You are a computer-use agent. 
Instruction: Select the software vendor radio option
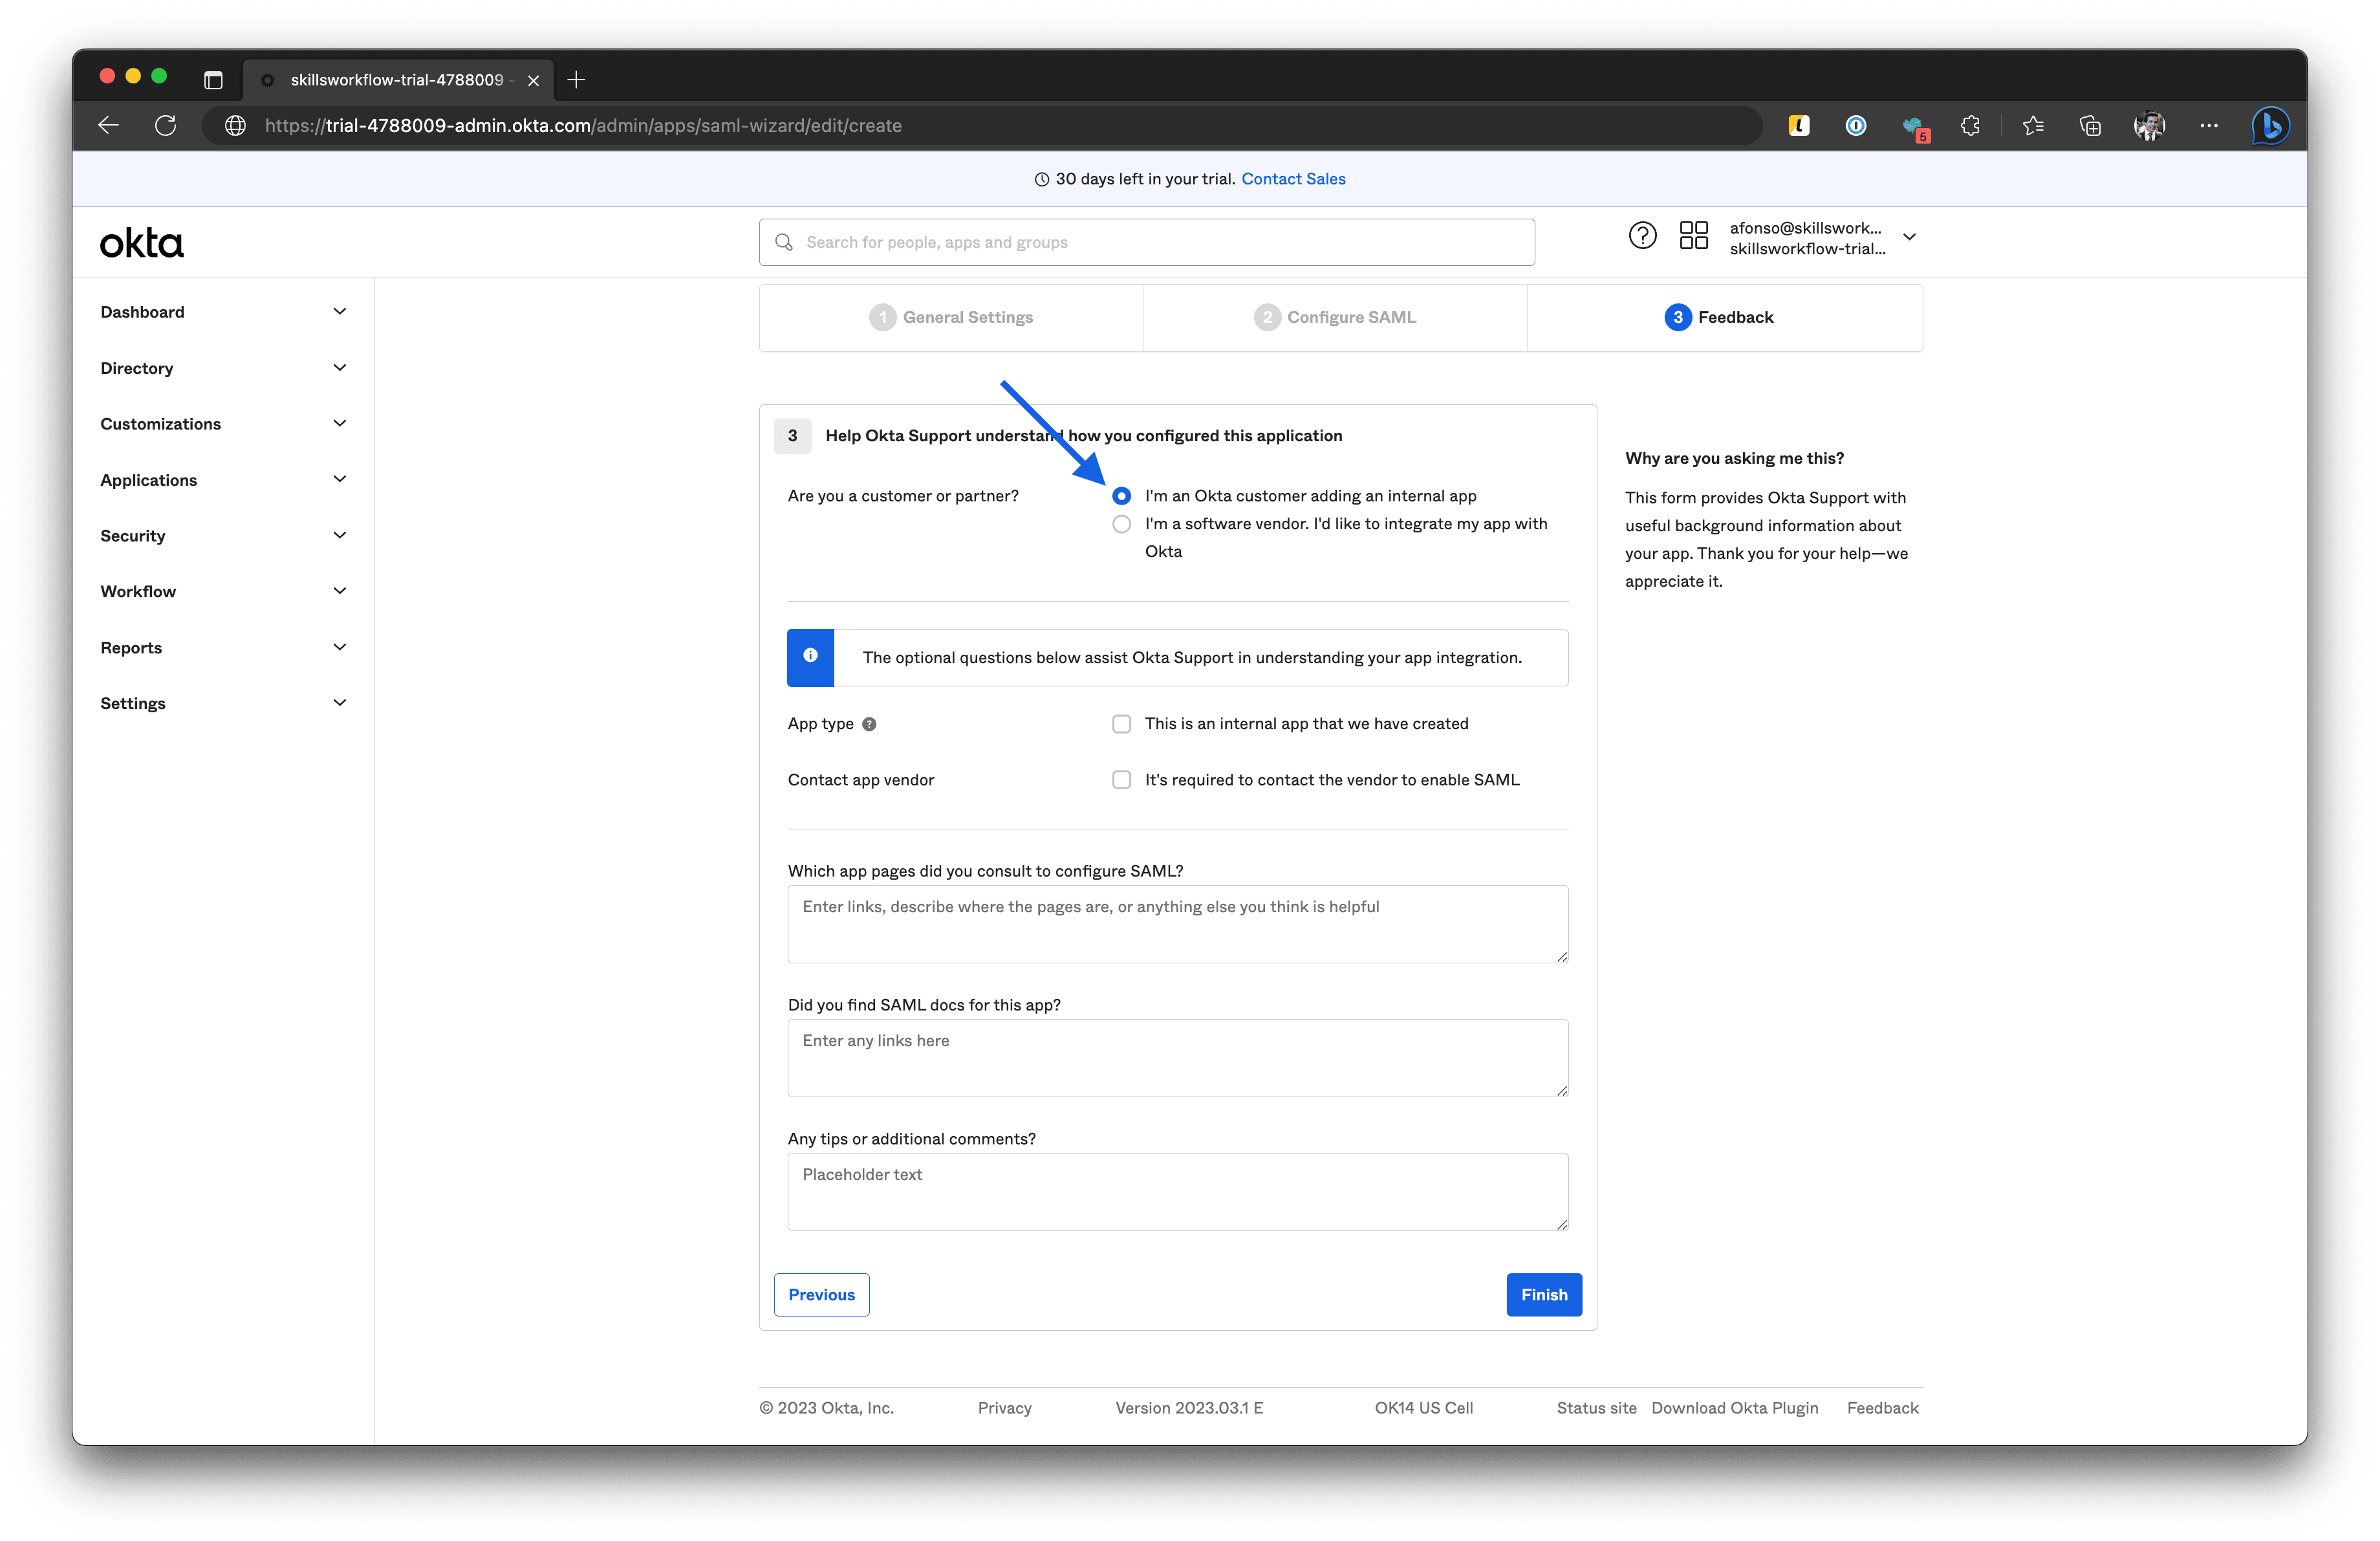[x=1122, y=524]
